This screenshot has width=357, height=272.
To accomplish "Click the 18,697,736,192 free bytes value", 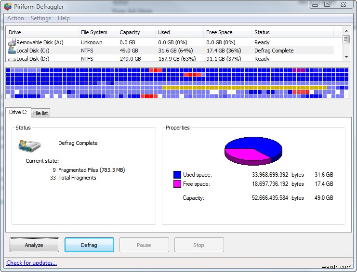I will (270, 184).
